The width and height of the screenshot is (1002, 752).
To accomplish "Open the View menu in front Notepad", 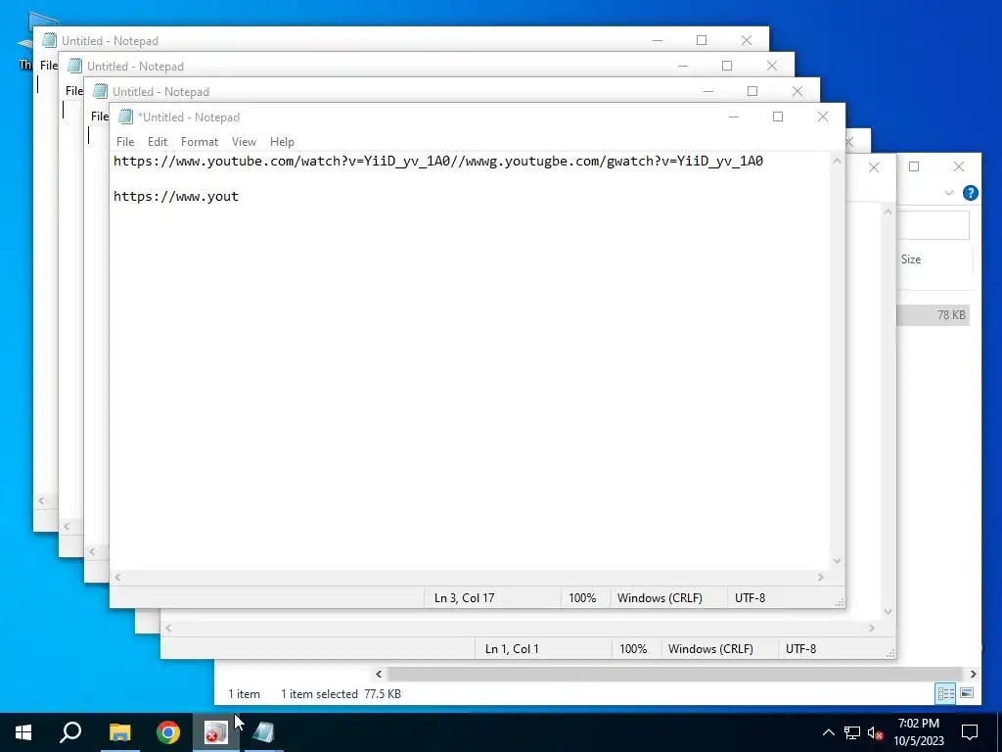I will coord(244,142).
